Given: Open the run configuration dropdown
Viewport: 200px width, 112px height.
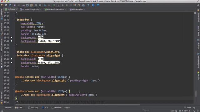Looking at the screenshot, I should 58,5.
